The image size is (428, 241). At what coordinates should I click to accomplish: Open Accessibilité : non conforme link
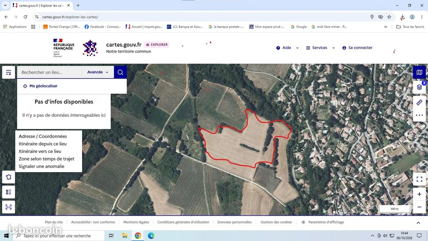(93, 222)
